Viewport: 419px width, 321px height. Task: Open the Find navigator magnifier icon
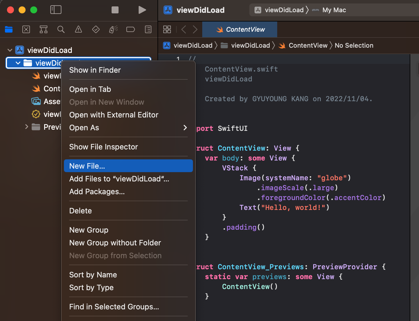point(61,29)
